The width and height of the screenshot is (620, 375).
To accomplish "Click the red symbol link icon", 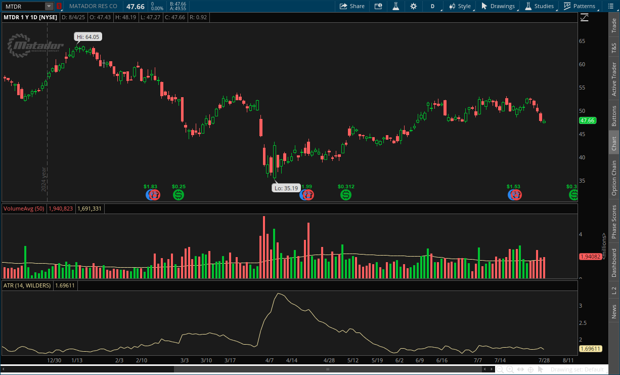I will (59, 6).
